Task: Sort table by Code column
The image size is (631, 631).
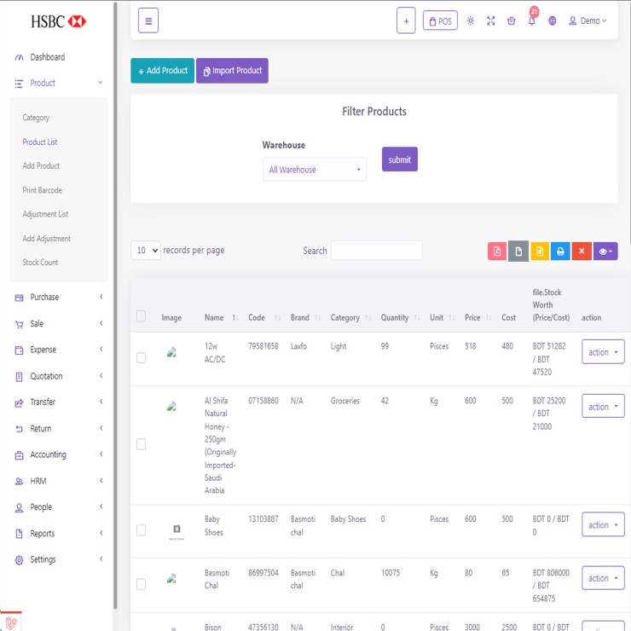Action: (264, 317)
